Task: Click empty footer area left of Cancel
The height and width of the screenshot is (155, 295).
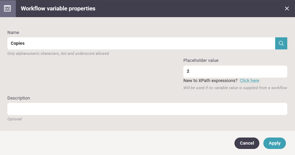Action: click(x=117, y=143)
